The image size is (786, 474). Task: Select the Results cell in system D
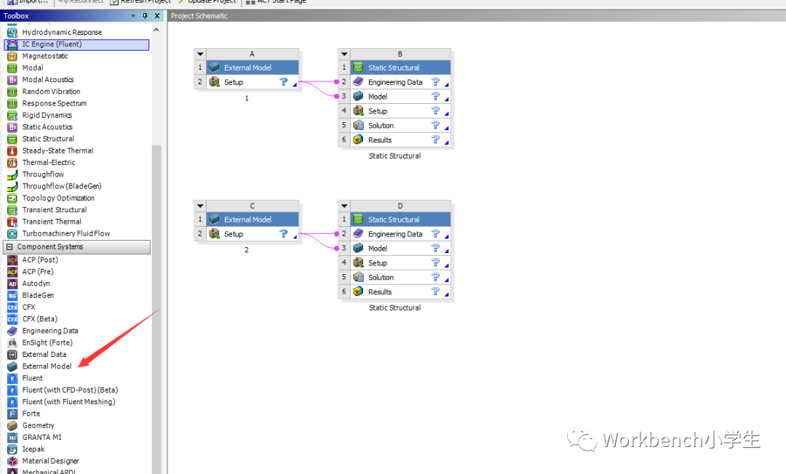pyautogui.click(x=400, y=292)
